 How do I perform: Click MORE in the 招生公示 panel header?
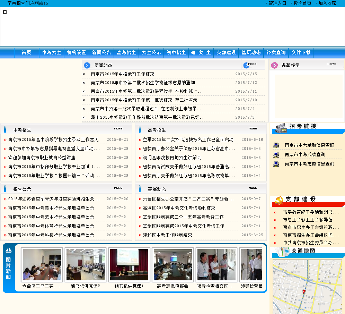coord(118,188)
